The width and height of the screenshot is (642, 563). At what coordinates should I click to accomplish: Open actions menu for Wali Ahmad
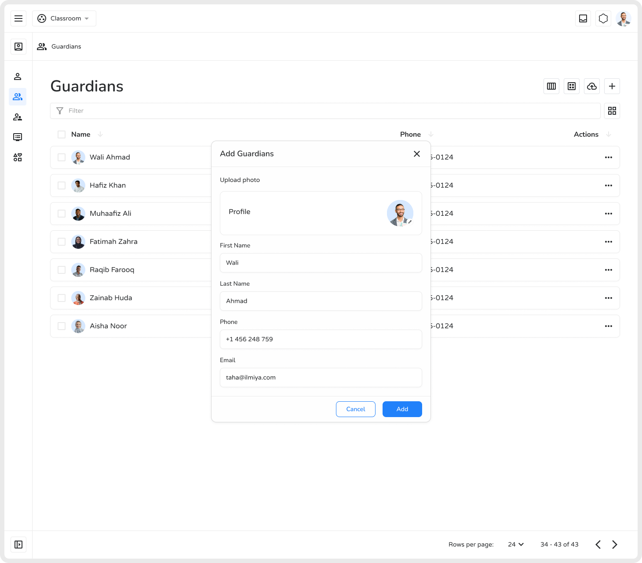point(609,157)
